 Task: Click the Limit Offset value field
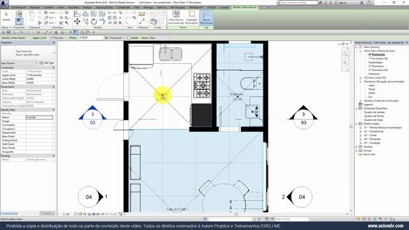click(x=40, y=79)
